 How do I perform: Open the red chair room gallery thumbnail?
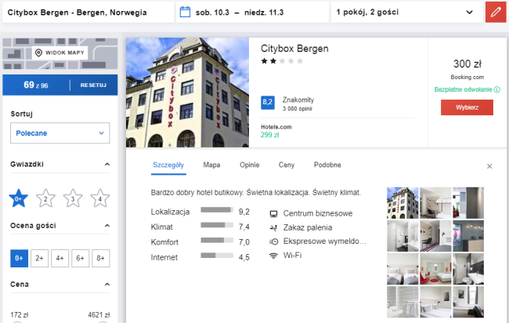435,269
